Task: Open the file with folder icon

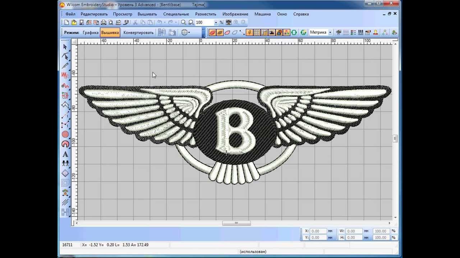Action: pos(74,22)
